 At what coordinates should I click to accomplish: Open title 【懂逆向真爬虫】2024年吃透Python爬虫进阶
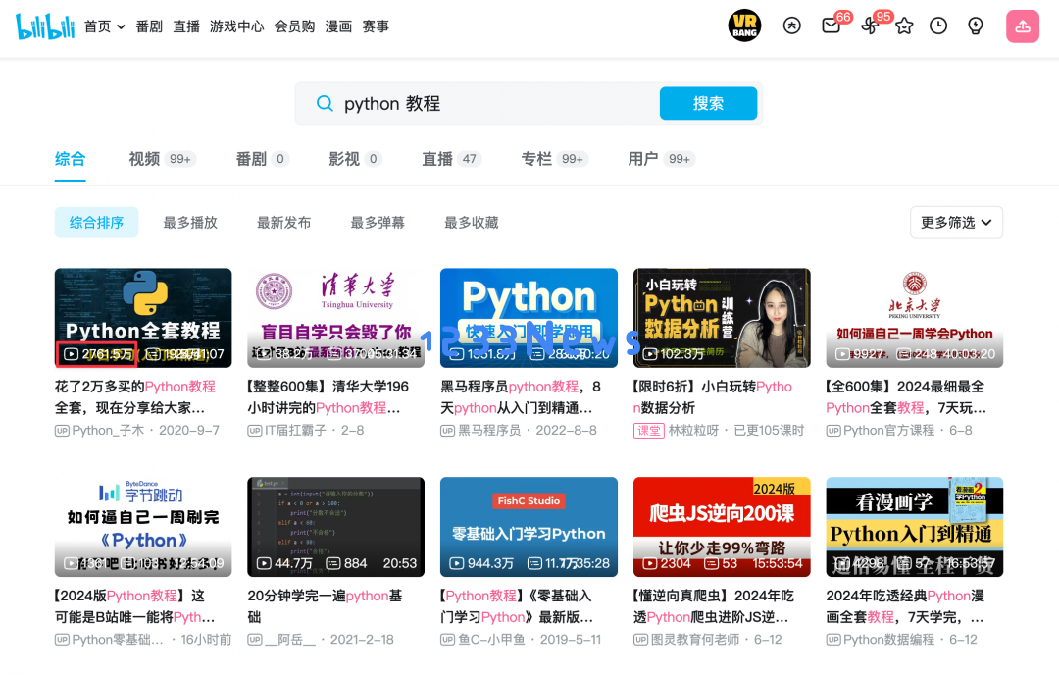click(x=712, y=606)
